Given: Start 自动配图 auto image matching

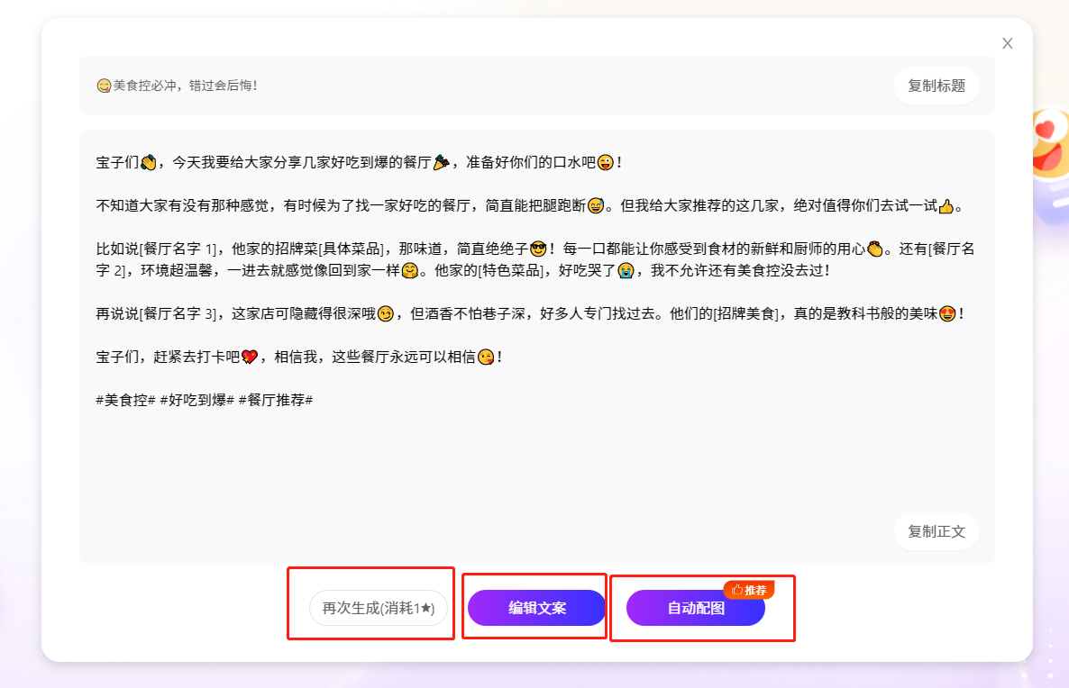Looking at the screenshot, I should [x=695, y=608].
